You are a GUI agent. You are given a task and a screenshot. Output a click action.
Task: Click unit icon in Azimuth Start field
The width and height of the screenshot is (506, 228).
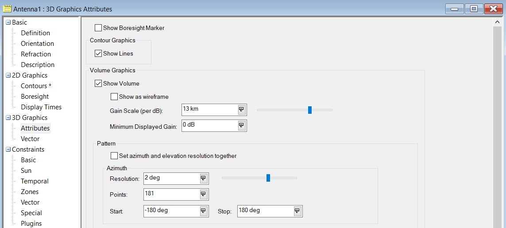[204, 211]
